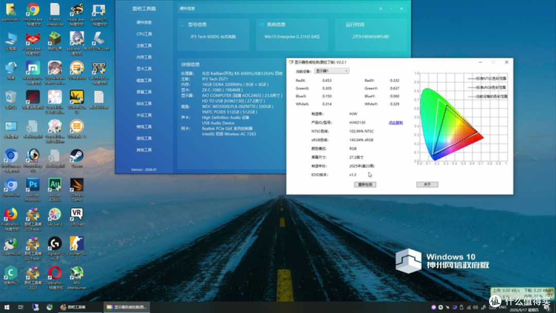The image size is (556, 313).
Task: Open the Maxthon browser shortcut
Action: click(32, 73)
